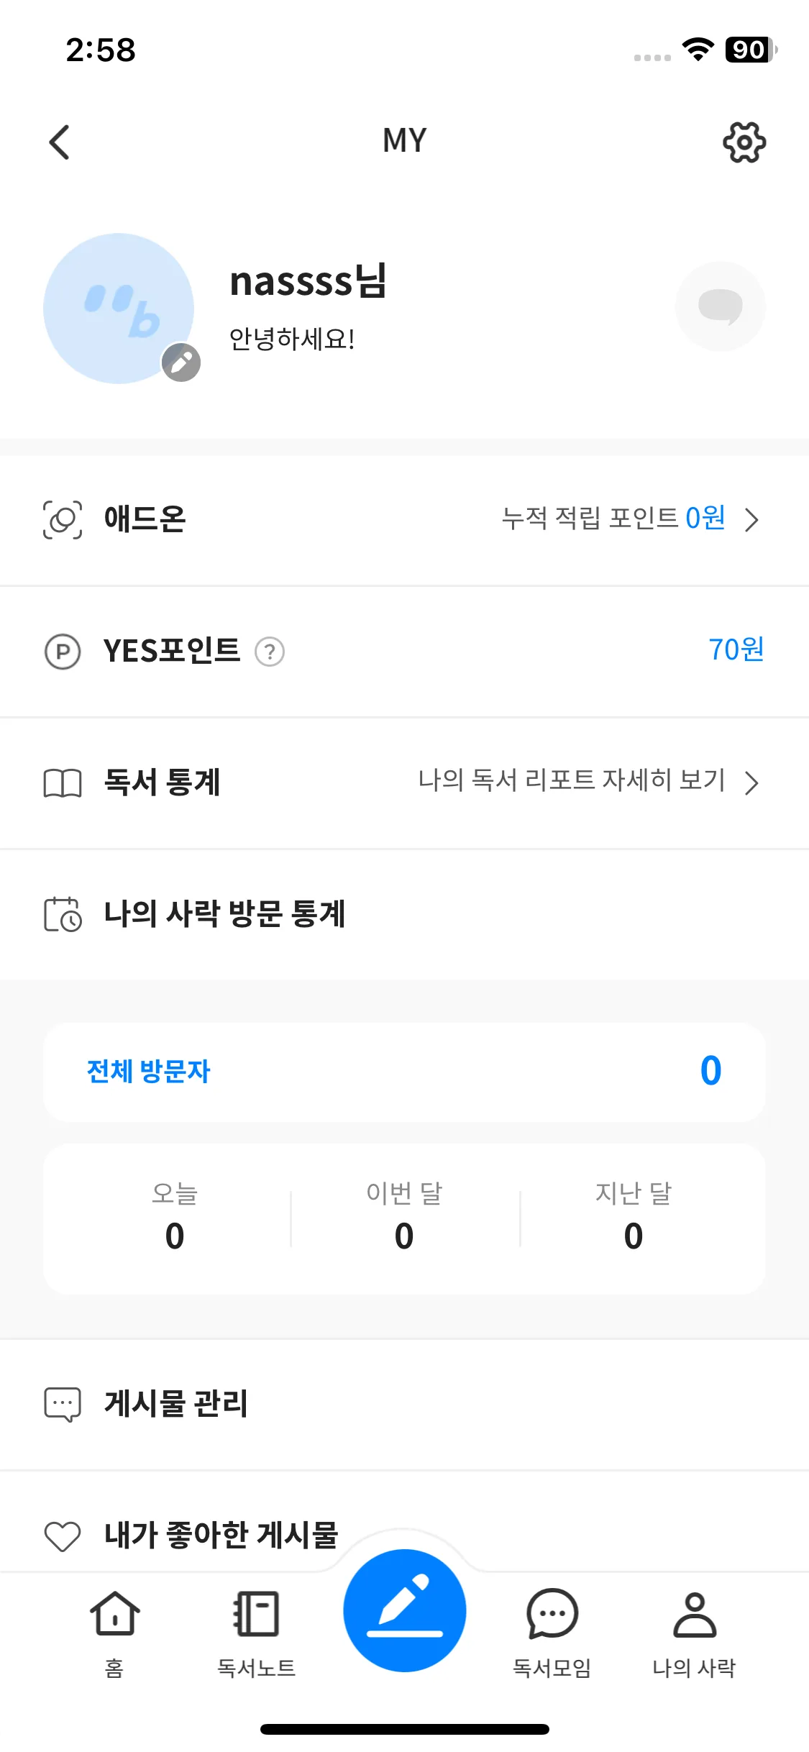The width and height of the screenshot is (809, 1752).
Task: Tap the gray speech bubble icon
Action: [x=720, y=306]
